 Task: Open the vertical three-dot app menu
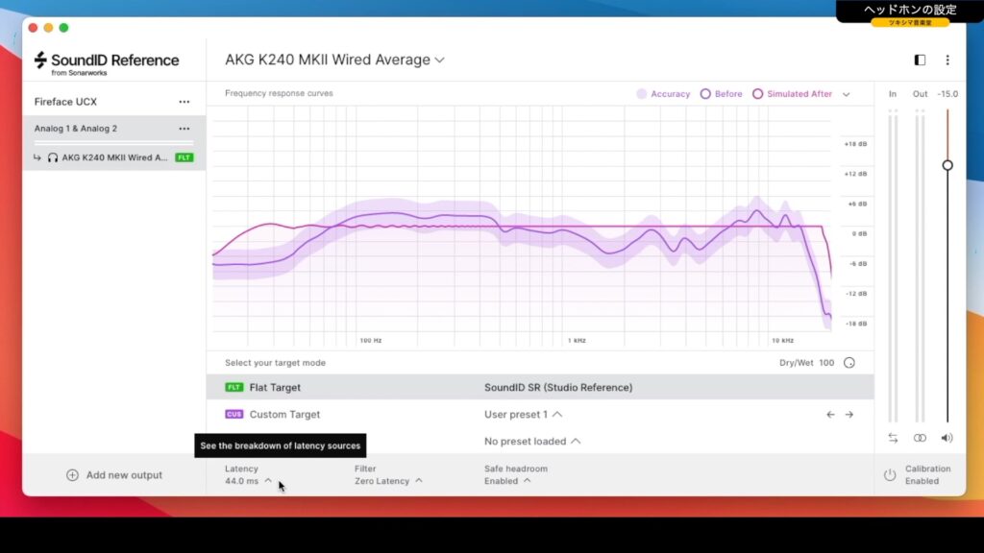tap(947, 60)
